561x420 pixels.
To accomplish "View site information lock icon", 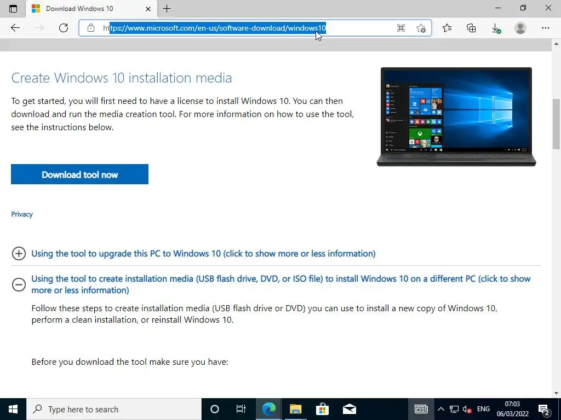I will click(x=91, y=28).
